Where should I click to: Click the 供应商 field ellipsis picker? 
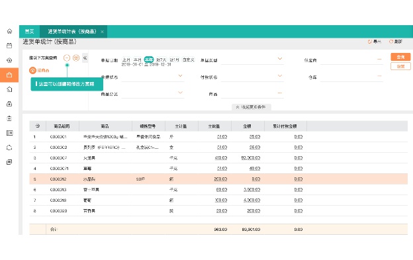(379, 60)
